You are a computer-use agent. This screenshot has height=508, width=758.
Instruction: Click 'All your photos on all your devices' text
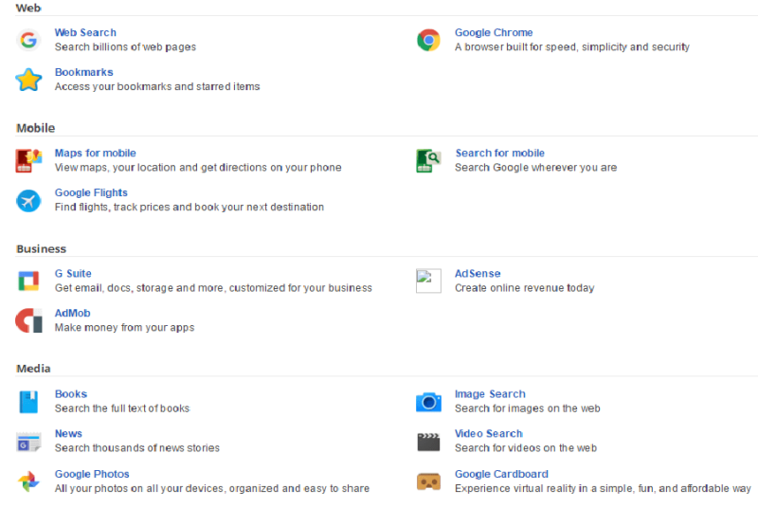point(212,488)
